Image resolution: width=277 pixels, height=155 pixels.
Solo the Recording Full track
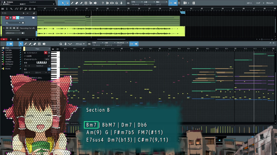tap(11, 28)
